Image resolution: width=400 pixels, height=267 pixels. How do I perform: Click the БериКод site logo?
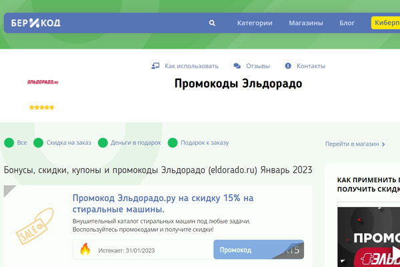tap(36, 23)
